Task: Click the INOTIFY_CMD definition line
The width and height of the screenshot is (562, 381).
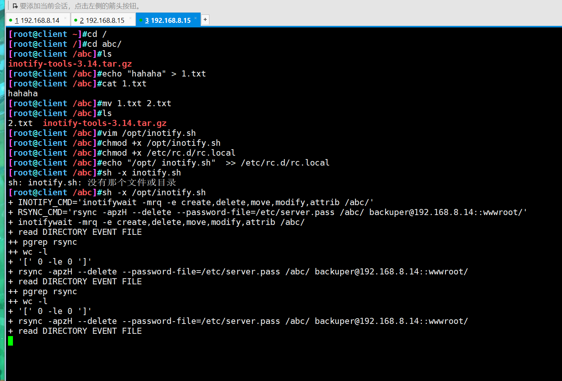Action: coord(191,202)
